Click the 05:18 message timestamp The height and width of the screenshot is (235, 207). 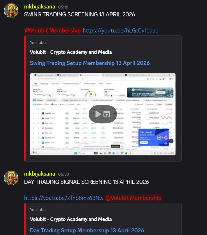click(63, 7)
